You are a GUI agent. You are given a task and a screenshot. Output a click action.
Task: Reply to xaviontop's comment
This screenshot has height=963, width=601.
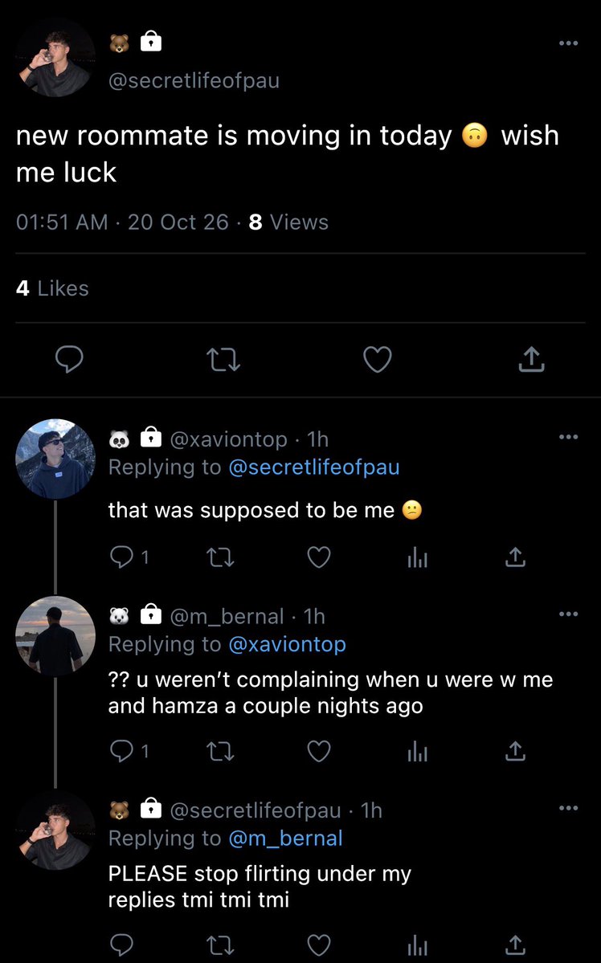coord(129,557)
